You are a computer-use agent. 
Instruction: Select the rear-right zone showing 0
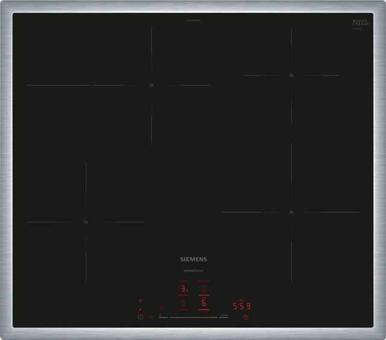(204, 289)
